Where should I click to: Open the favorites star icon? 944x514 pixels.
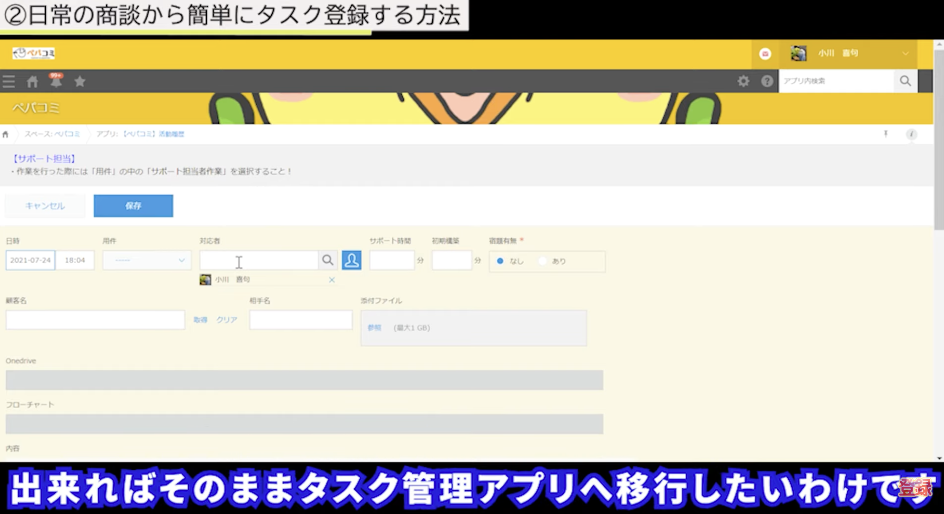pos(80,81)
